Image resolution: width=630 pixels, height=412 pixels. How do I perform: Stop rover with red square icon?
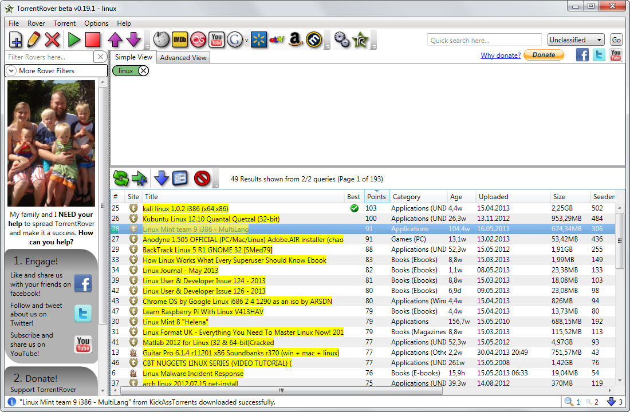(92, 39)
